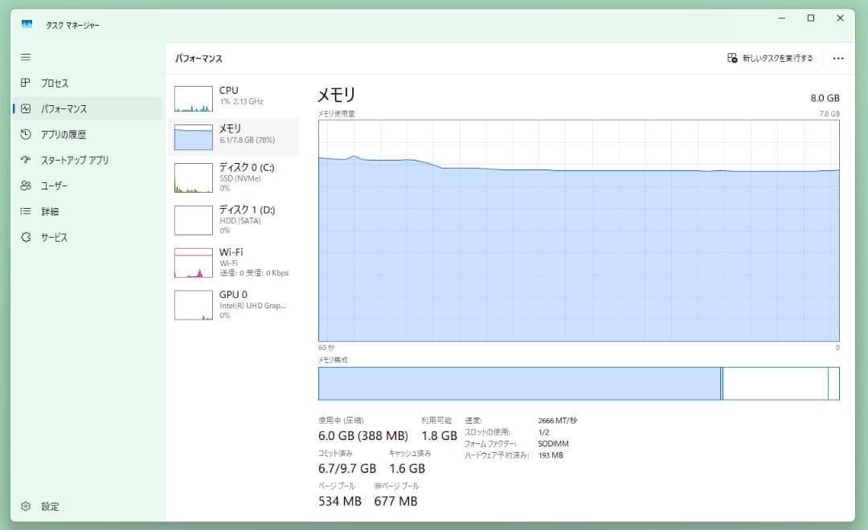Click the hamburger navigation menu icon
Image resolution: width=868 pixels, height=530 pixels.
(x=26, y=57)
